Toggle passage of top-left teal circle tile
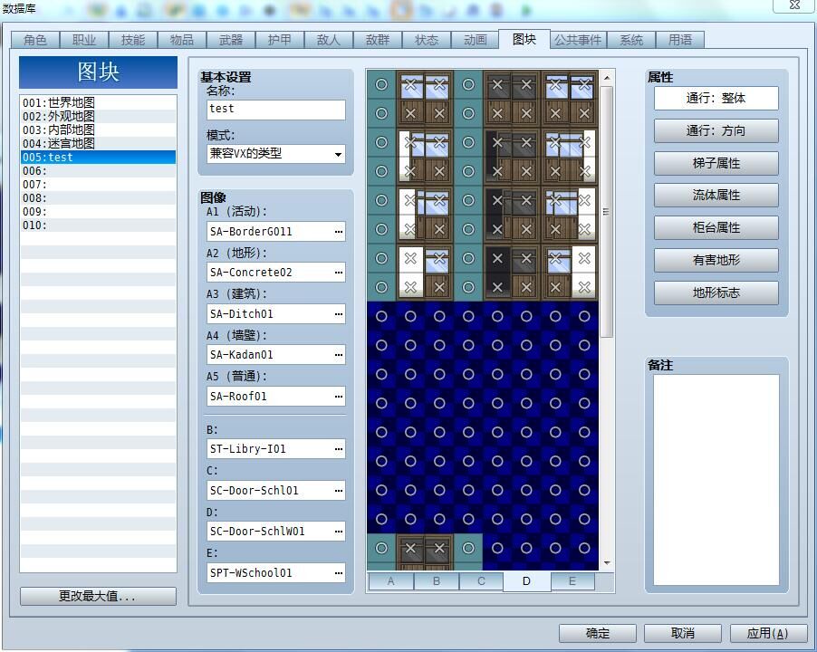The height and width of the screenshot is (652, 817). [381, 84]
